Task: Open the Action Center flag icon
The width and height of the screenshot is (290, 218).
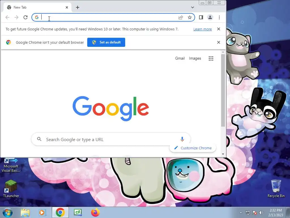Action: tap(255, 213)
